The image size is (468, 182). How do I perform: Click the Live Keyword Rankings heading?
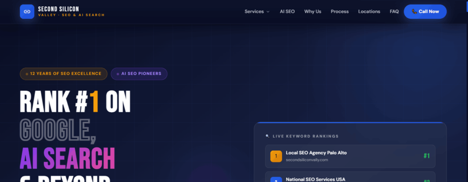(x=306, y=136)
